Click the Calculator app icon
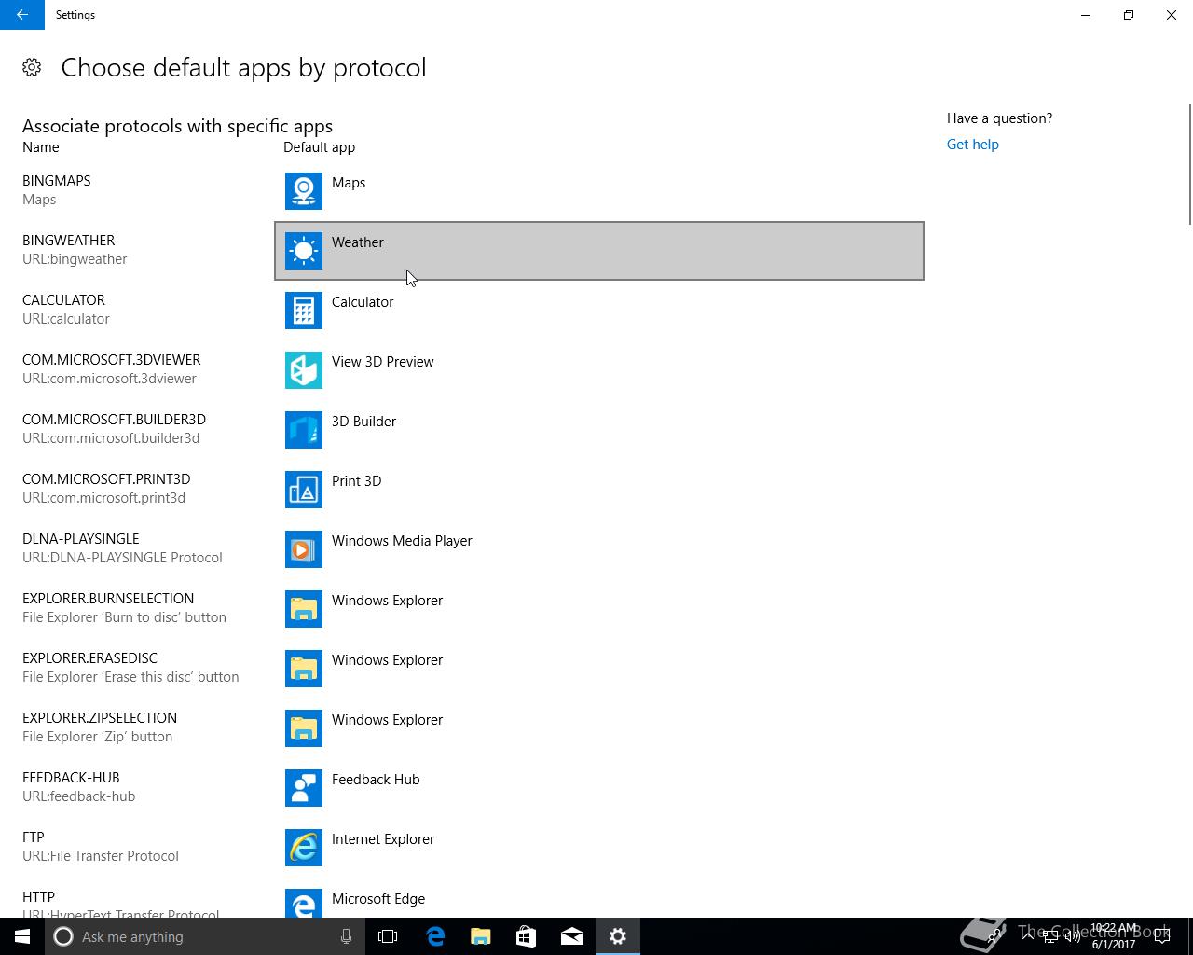 (304, 311)
